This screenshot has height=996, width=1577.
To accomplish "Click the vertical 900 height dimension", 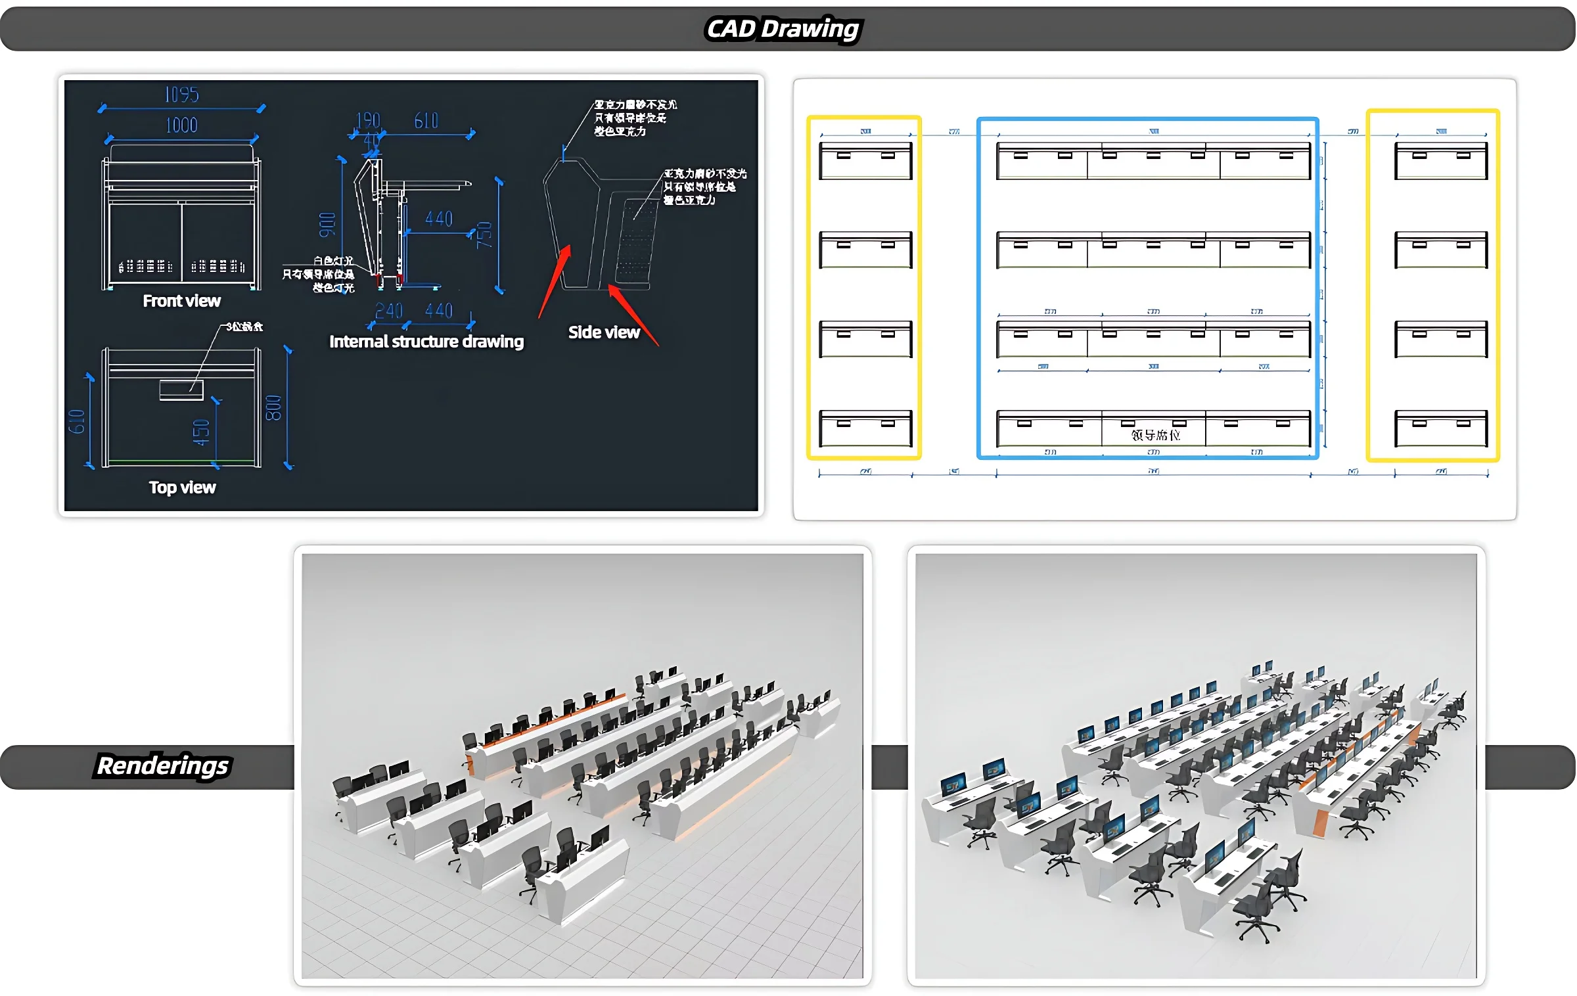I will click(327, 225).
